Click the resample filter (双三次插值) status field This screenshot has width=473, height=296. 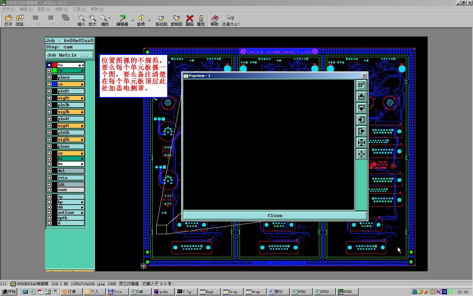(x=129, y=284)
